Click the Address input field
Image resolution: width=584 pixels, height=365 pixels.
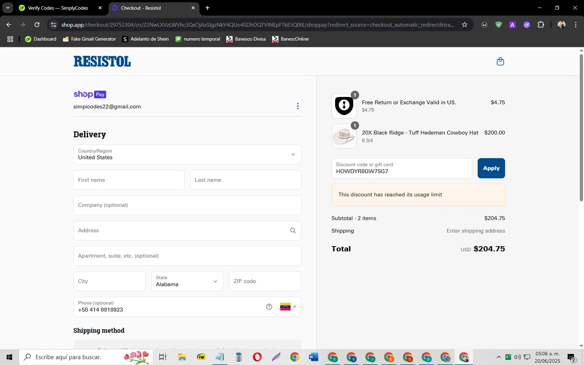pos(187,231)
